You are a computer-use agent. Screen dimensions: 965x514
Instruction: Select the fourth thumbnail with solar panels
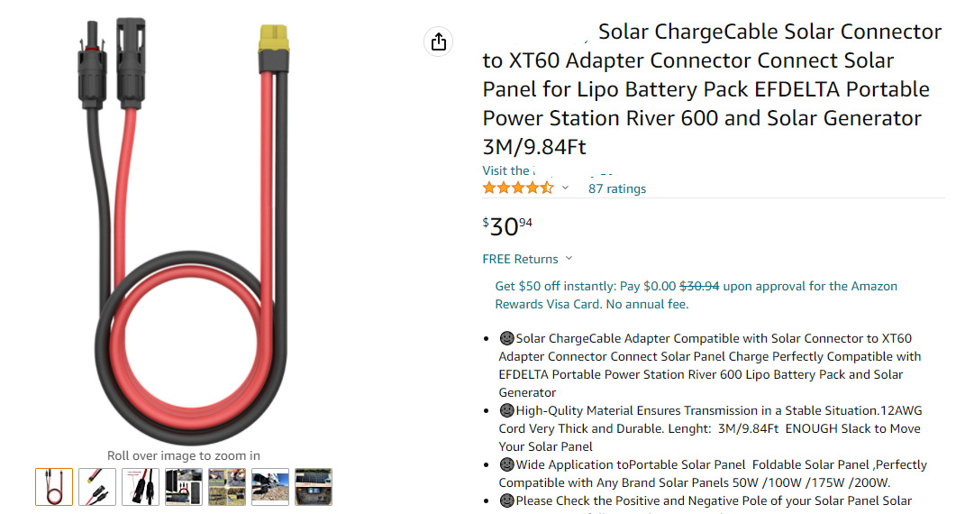coord(184,487)
